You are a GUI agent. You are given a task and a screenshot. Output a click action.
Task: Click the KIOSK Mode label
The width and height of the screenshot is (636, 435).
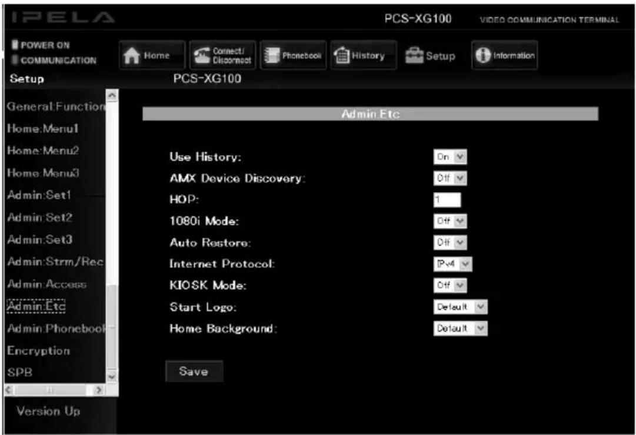click(208, 286)
